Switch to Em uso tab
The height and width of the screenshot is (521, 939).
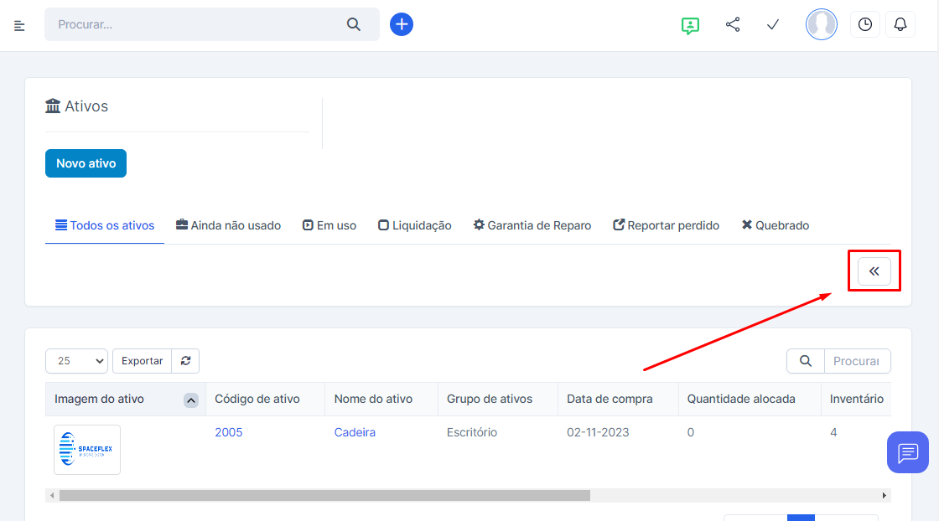329,225
